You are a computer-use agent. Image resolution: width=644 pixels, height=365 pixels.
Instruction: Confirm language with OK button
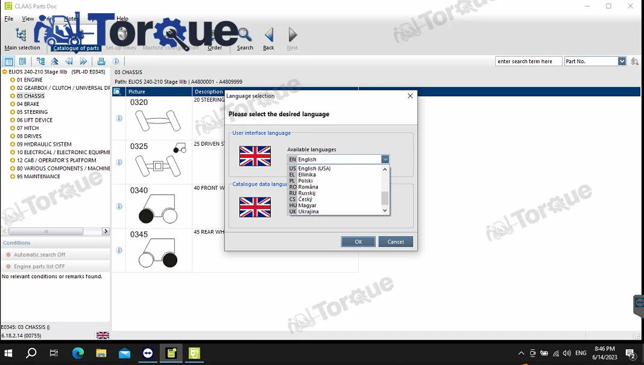point(358,242)
